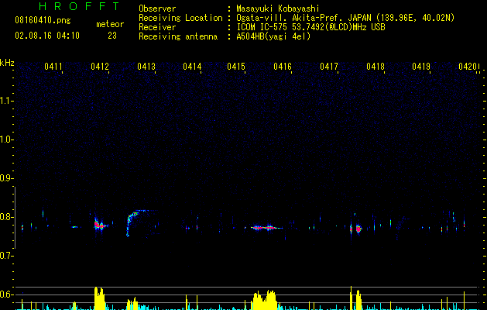
Task: Click the 0417 time marker
Action: pyautogui.click(x=329, y=67)
